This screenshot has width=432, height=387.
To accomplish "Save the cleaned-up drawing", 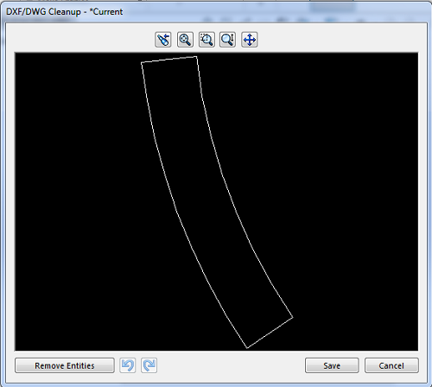I will 332,365.
